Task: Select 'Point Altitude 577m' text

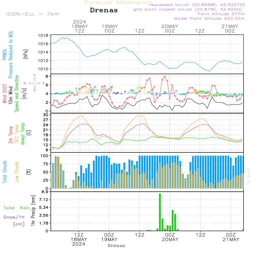Action: point(221,14)
